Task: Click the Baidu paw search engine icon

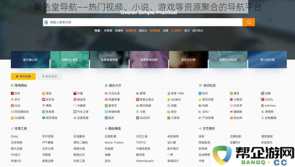Action: 46,22
